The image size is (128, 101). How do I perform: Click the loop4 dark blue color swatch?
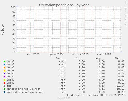point(4,74)
